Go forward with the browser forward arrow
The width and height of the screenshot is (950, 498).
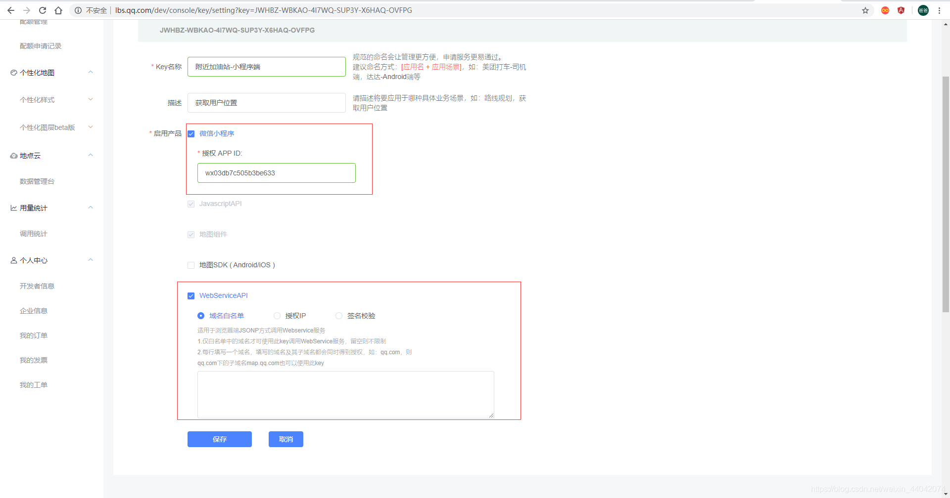coord(27,10)
